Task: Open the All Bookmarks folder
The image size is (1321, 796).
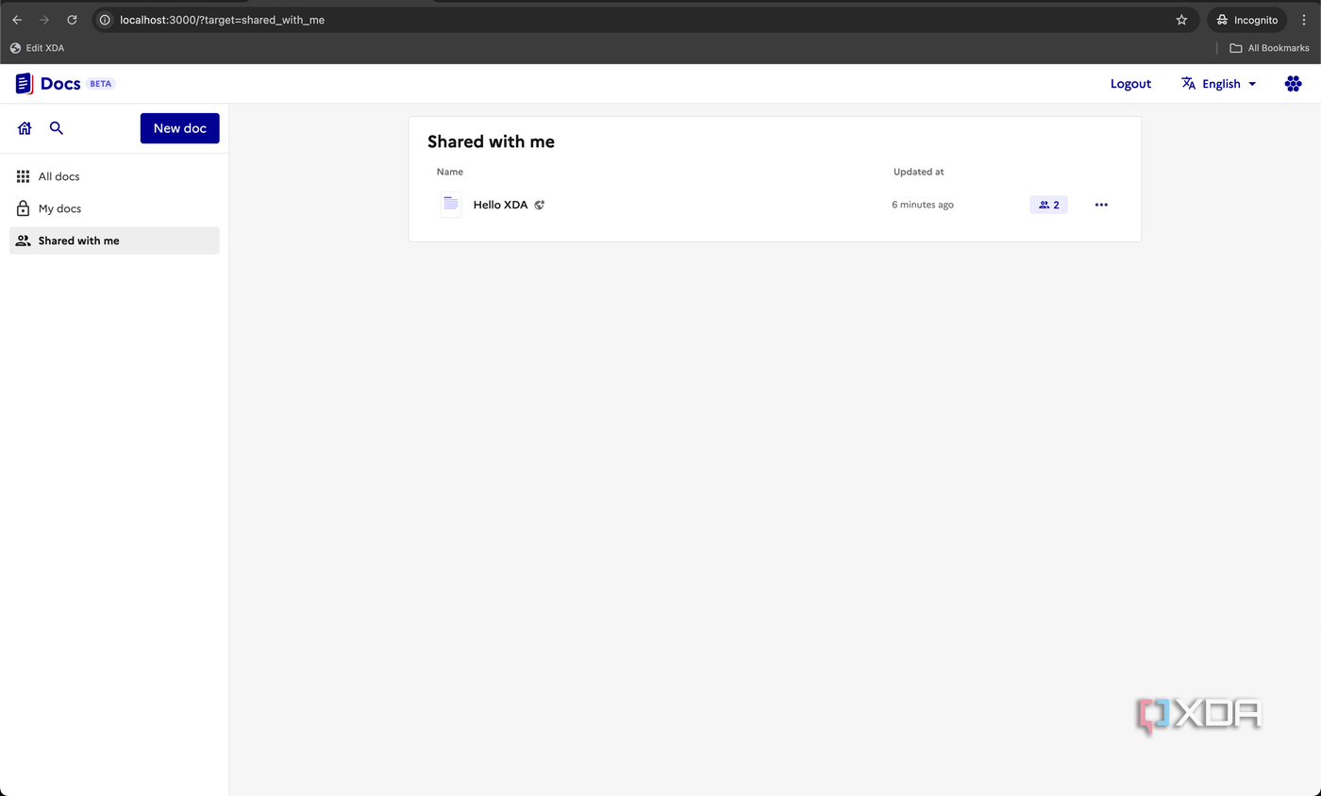Action: click(1269, 48)
